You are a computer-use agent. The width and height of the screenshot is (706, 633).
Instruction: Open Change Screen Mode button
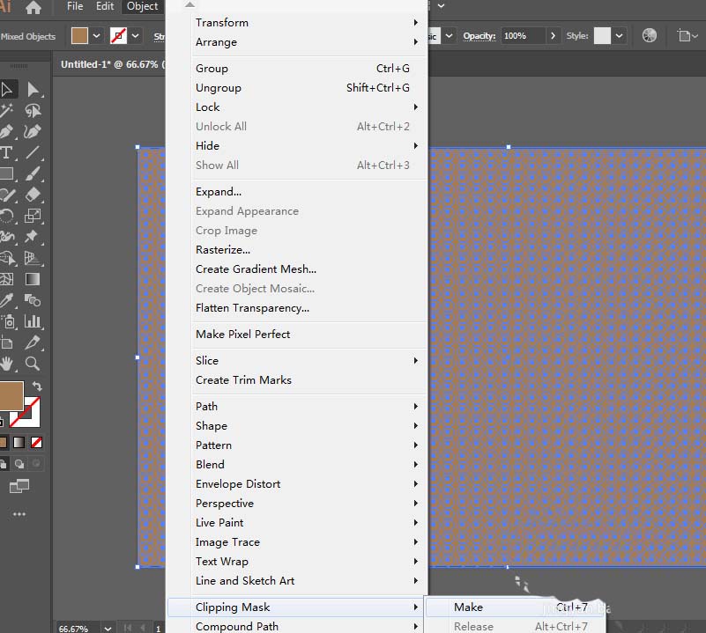point(19,486)
